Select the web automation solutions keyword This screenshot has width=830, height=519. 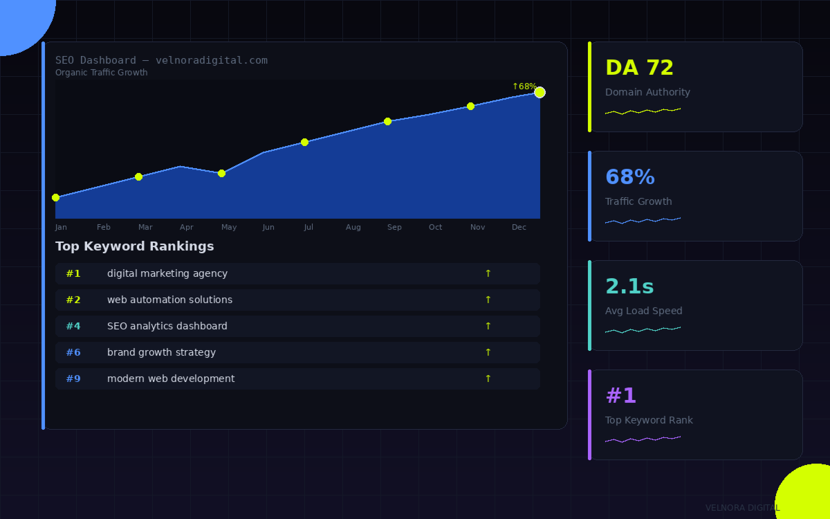coord(169,300)
